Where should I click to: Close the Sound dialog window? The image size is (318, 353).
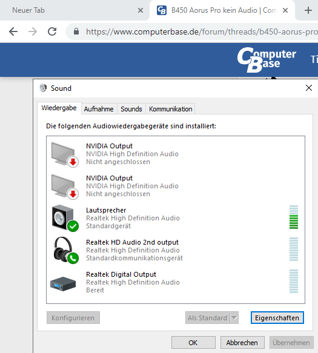(x=309, y=88)
